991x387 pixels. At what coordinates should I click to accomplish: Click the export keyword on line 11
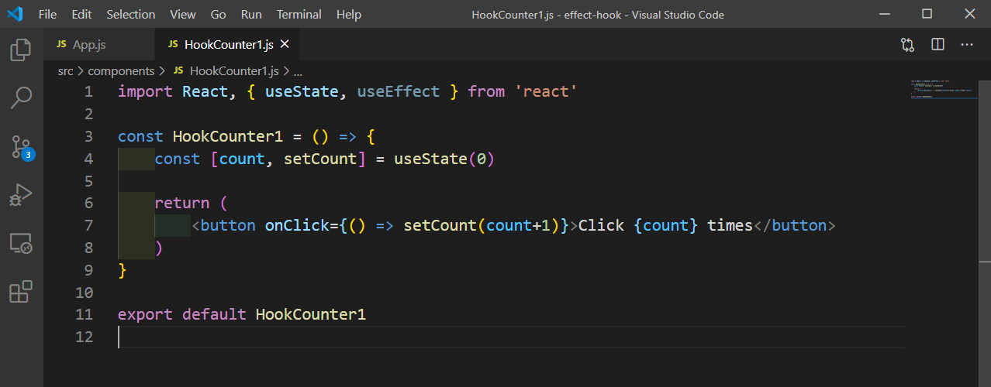(146, 315)
